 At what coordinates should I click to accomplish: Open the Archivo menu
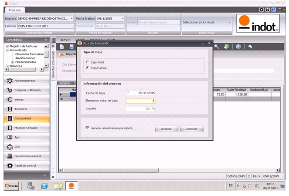click(65, 40)
